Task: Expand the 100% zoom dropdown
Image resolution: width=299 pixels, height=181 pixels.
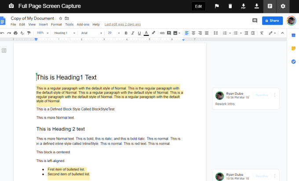Action: click(x=43, y=33)
